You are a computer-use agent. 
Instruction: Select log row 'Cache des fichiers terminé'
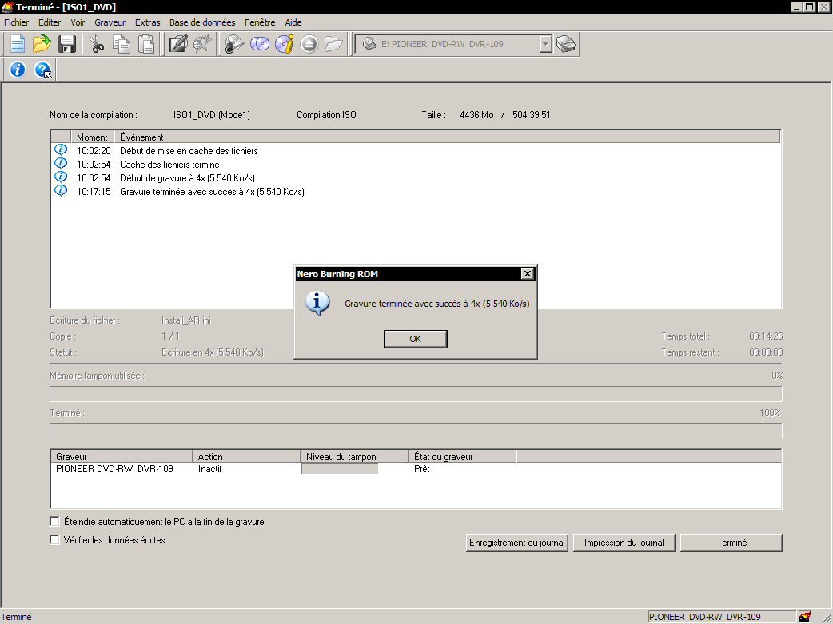[416, 164]
